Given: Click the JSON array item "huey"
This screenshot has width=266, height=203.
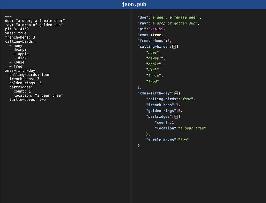Looking at the screenshot, I should tap(152, 52).
